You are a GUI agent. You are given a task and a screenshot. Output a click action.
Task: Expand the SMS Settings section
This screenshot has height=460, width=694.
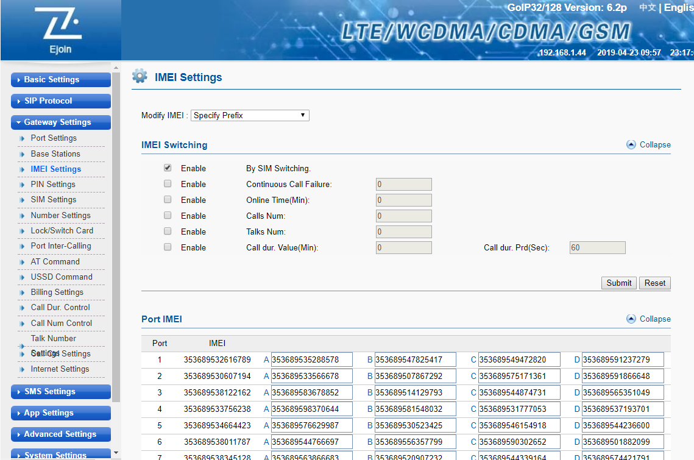click(x=61, y=392)
